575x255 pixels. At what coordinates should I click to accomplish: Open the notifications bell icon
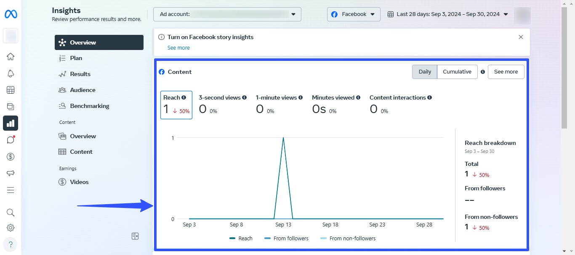pos(11,73)
